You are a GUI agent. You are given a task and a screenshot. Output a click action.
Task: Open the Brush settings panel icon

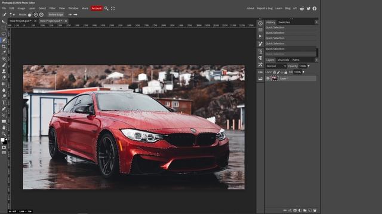point(260,44)
